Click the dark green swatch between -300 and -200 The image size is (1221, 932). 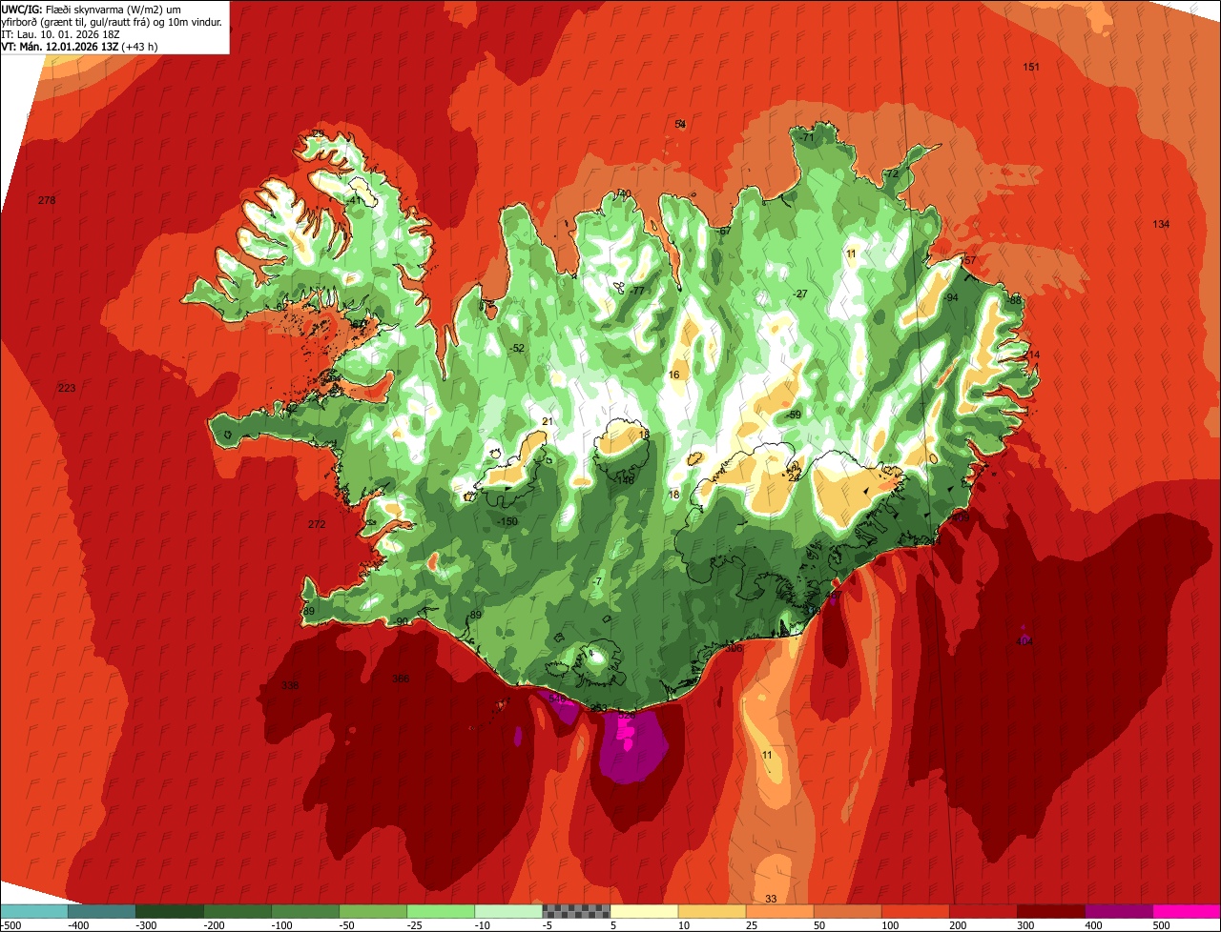170,910
